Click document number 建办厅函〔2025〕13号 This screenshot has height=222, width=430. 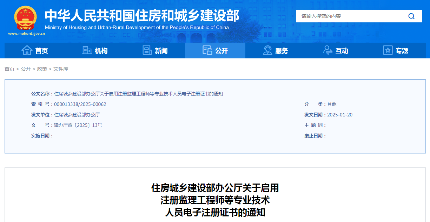click(78, 125)
